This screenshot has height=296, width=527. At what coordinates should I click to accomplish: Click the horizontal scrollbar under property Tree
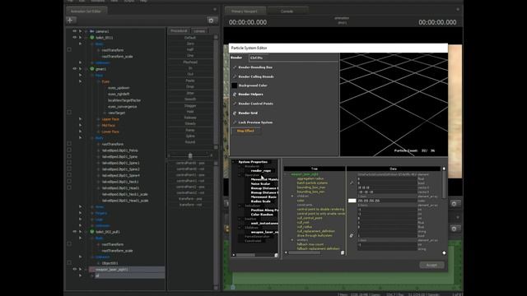click(x=304, y=252)
